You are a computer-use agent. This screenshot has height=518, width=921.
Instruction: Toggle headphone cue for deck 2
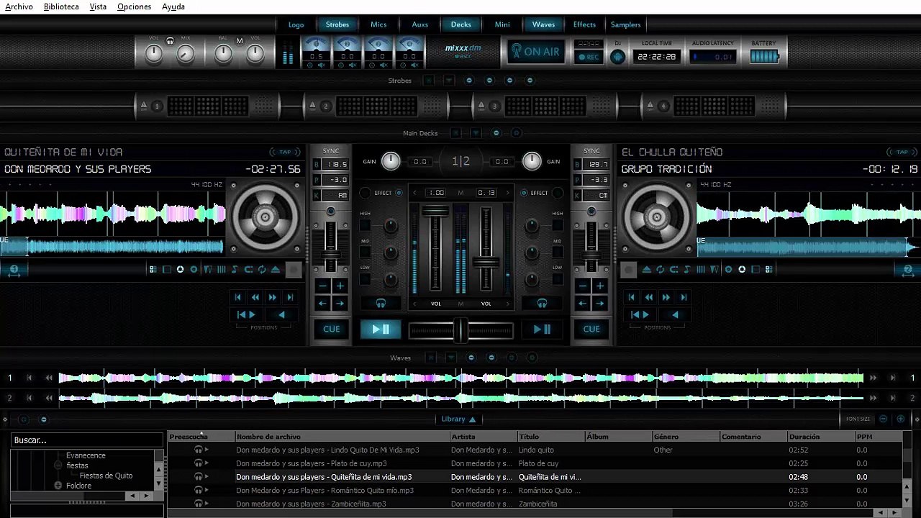pos(542,304)
